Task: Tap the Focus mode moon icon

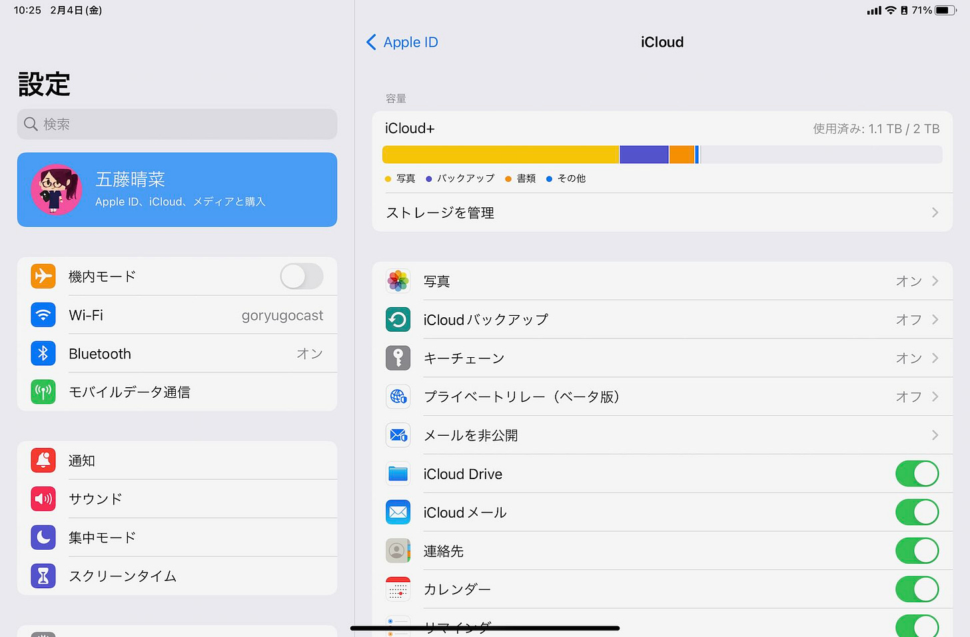Action: tap(43, 537)
